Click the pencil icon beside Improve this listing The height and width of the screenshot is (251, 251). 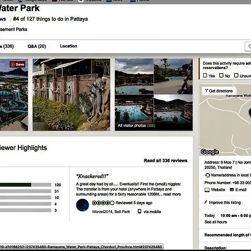206,202
